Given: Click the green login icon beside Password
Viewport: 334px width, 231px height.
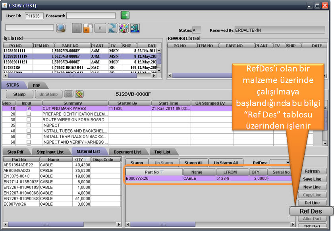Looking at the screenshot, I should (x=125, y=15).
